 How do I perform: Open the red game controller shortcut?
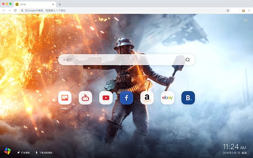[x=85, y=98]
